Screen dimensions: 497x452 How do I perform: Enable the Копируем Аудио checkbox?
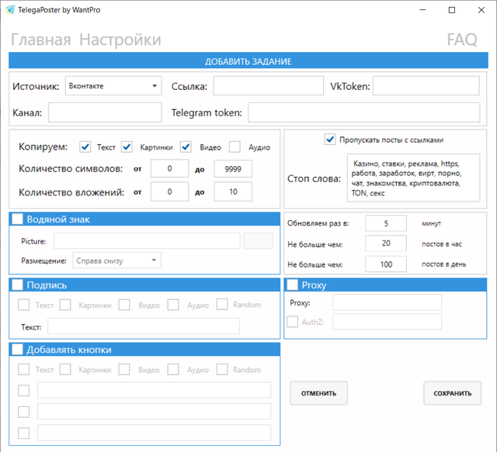pyautogui.click(x=235, y=147)
